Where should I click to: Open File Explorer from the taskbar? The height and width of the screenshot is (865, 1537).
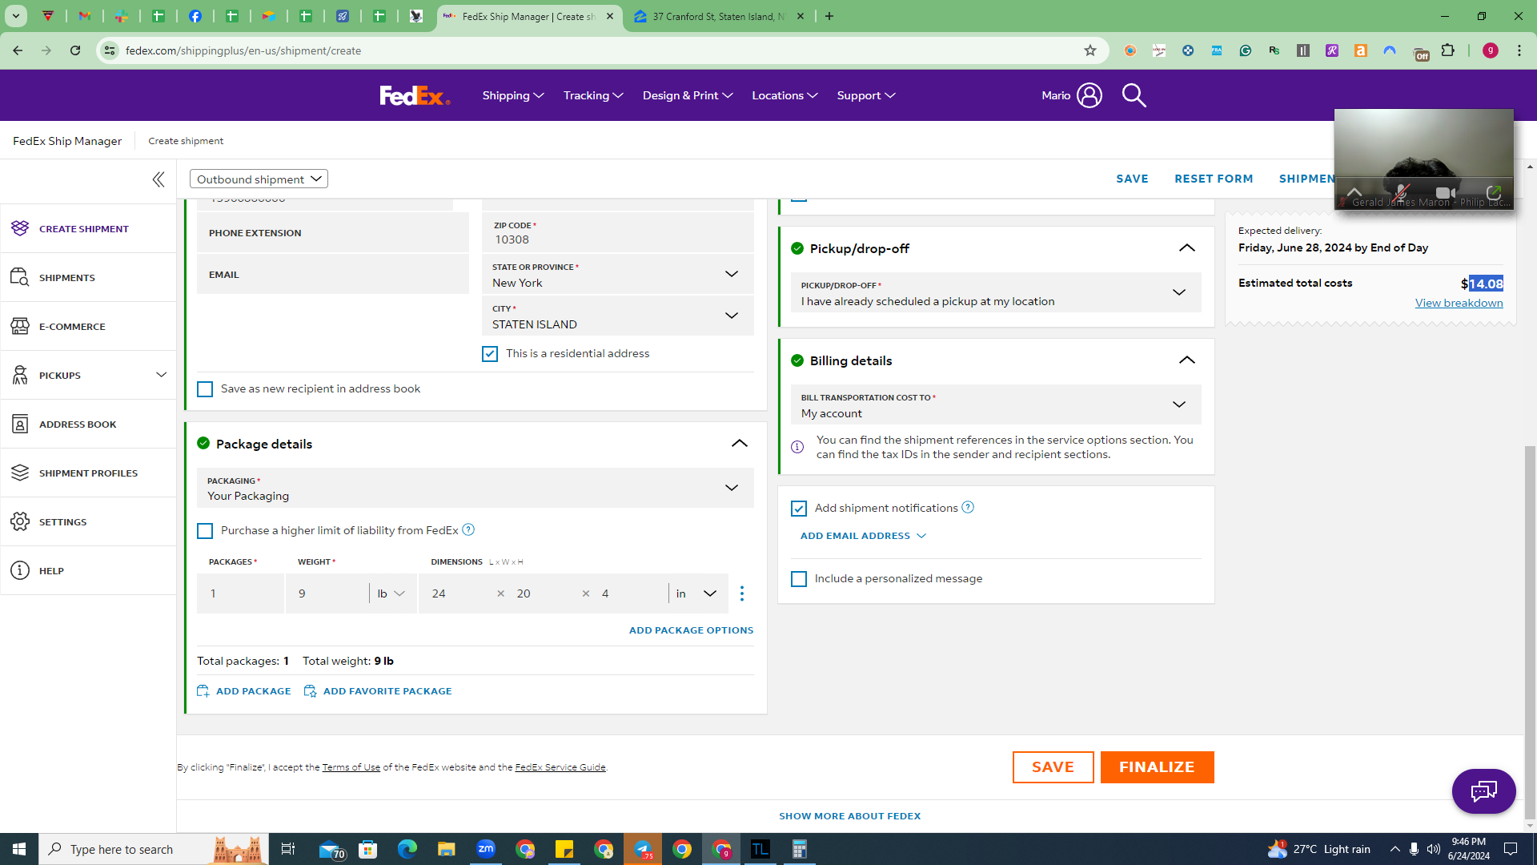tap(446, 849)
